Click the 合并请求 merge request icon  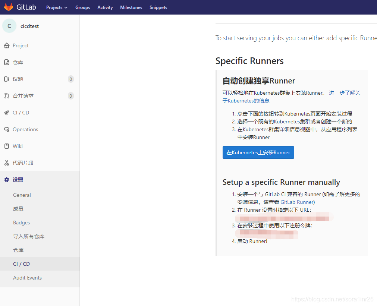(7, 96)
